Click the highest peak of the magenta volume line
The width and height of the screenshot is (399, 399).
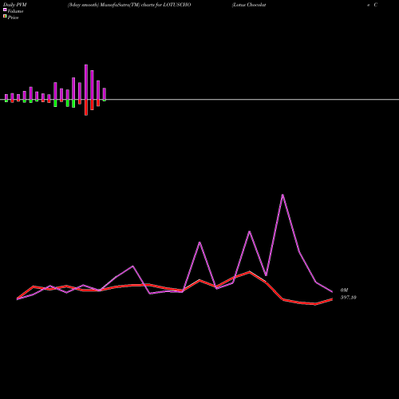tap(282, 195)
